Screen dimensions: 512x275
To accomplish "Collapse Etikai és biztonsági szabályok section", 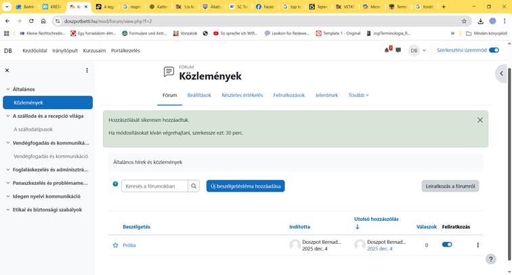I will click(x=8, y=210).
